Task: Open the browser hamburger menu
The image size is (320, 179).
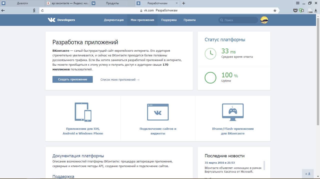Action: [298, 3]
